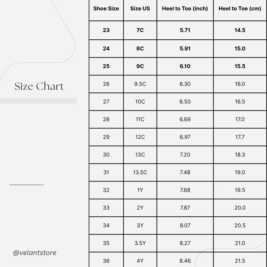The image size is (267, 267).
Task: Click the Size US column header
Action: pos(140,9)
